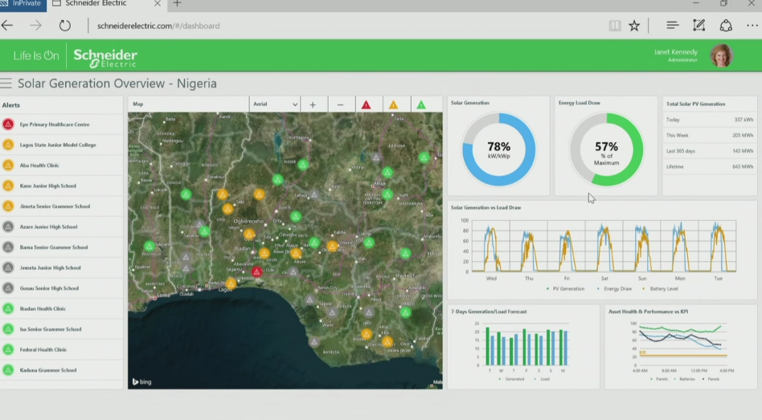Click the red map marker near Lagos
Screen dimensions: 762x420
tap(256, 272)
